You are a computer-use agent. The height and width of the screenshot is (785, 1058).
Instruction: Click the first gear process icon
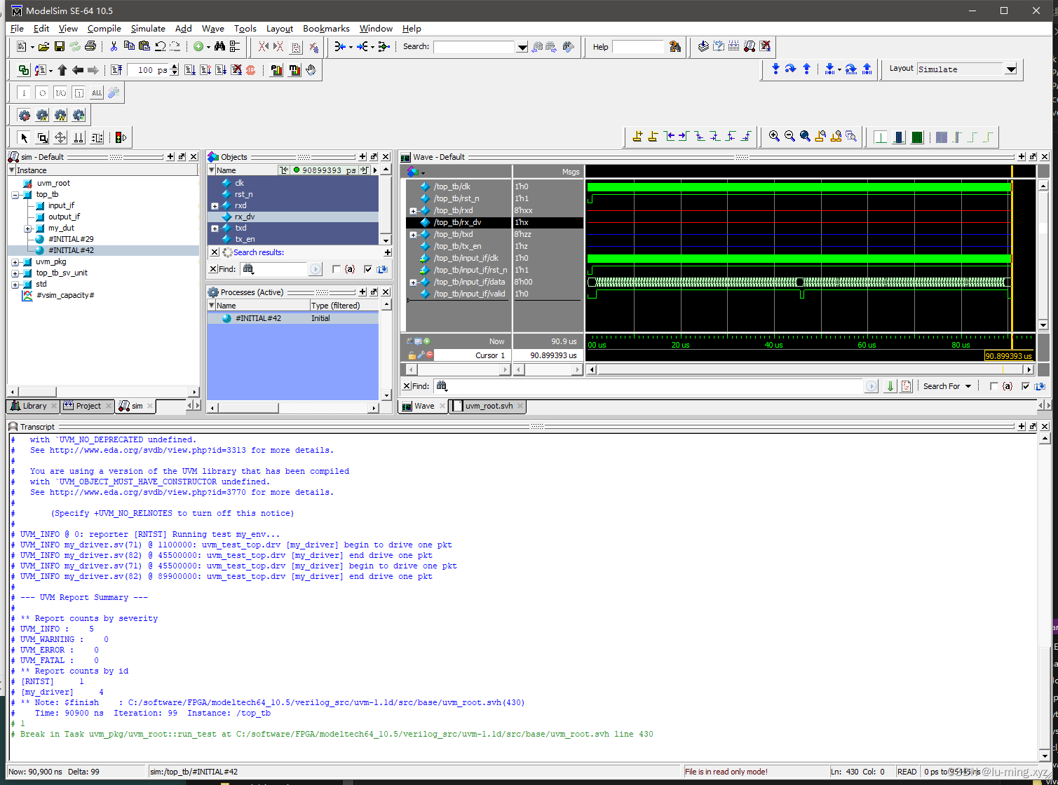coord(25,116)
